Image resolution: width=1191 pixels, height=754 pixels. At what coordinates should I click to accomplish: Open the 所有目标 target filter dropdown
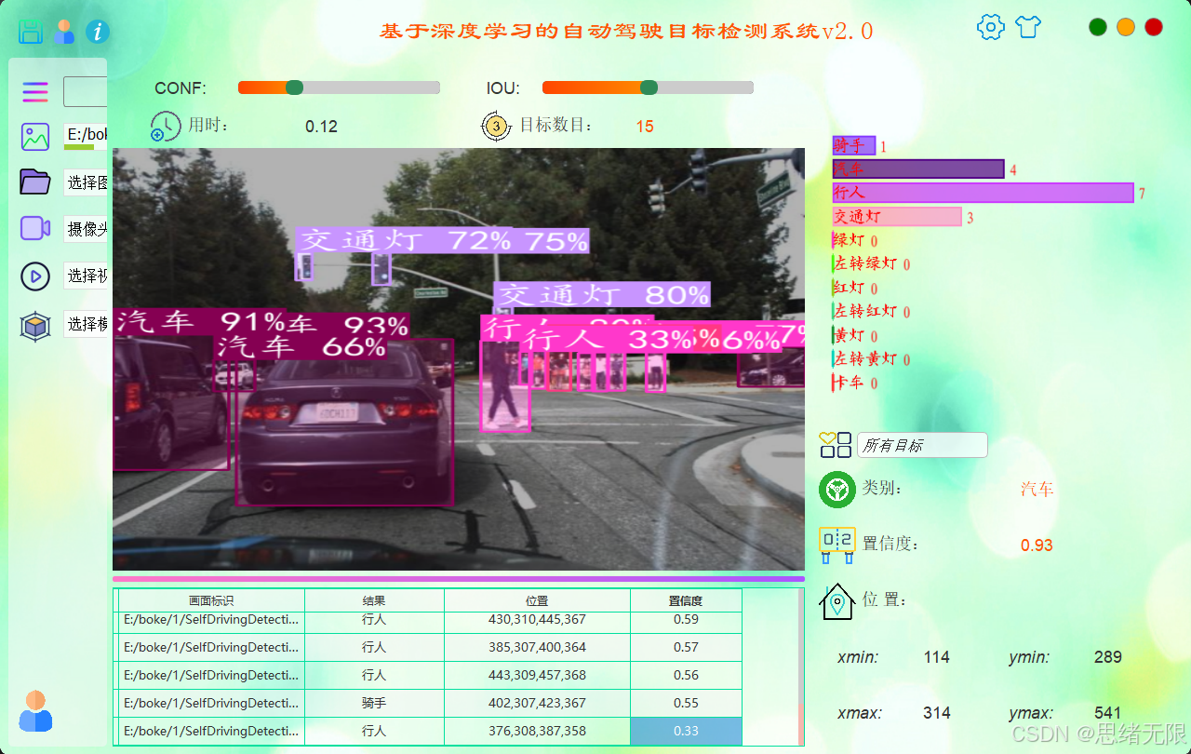[x=922, y=445]
